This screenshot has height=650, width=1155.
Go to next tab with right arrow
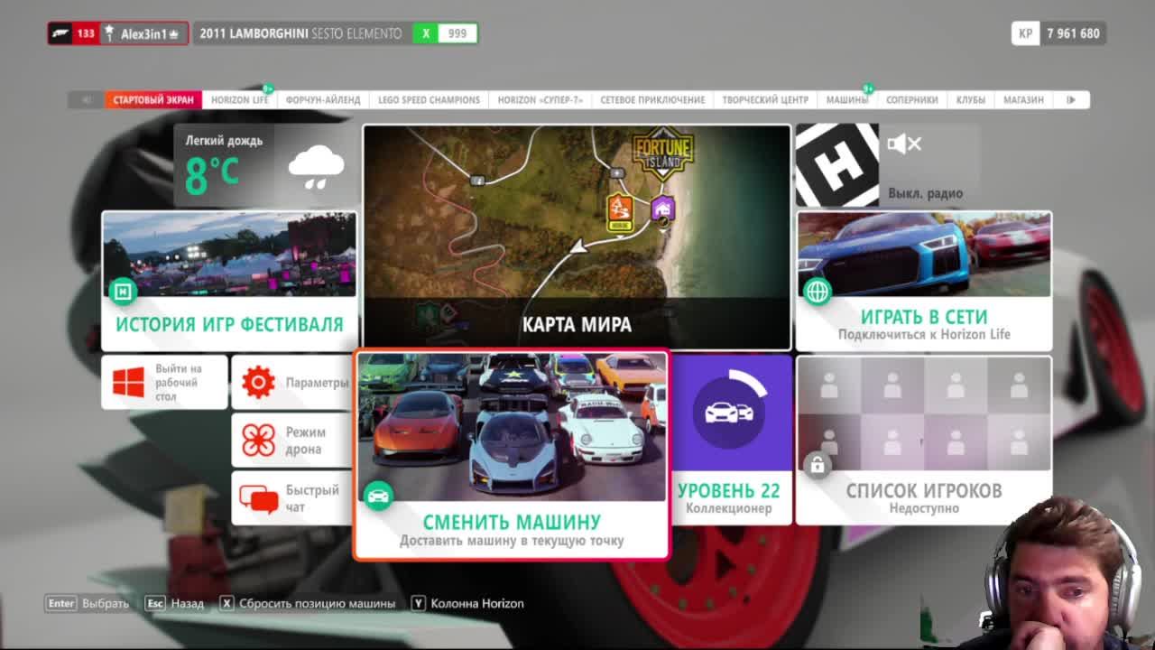click(1071, 99)
